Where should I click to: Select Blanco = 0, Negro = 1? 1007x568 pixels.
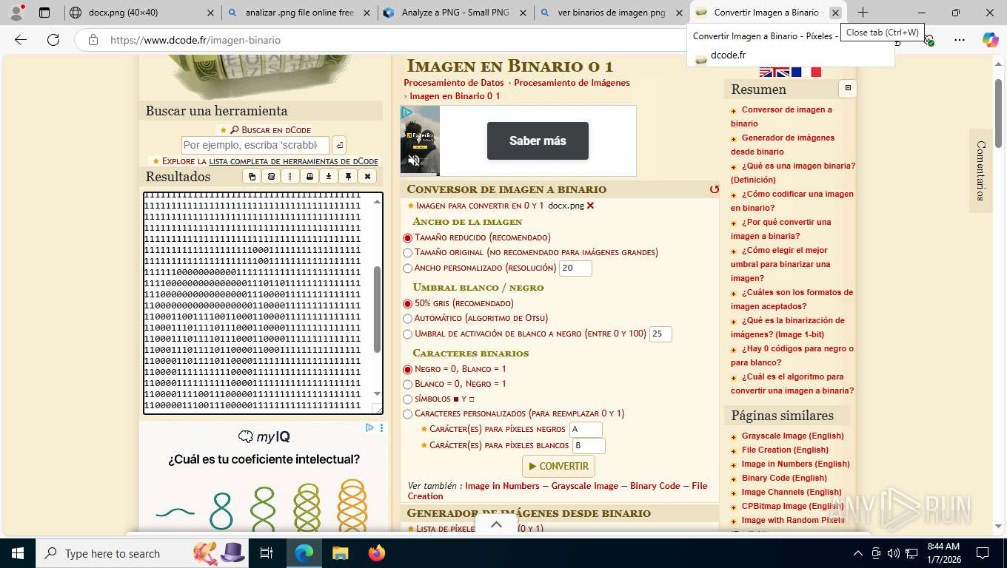pyautogui.click(x=407, y=385)
